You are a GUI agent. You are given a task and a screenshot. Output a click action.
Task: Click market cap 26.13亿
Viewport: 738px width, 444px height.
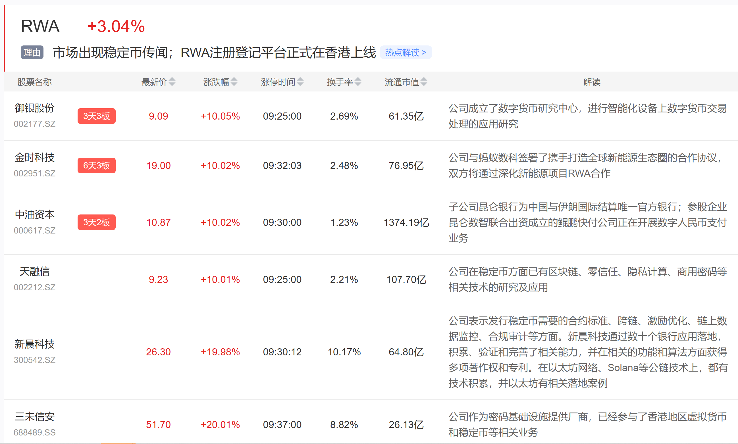click(406, 425)
